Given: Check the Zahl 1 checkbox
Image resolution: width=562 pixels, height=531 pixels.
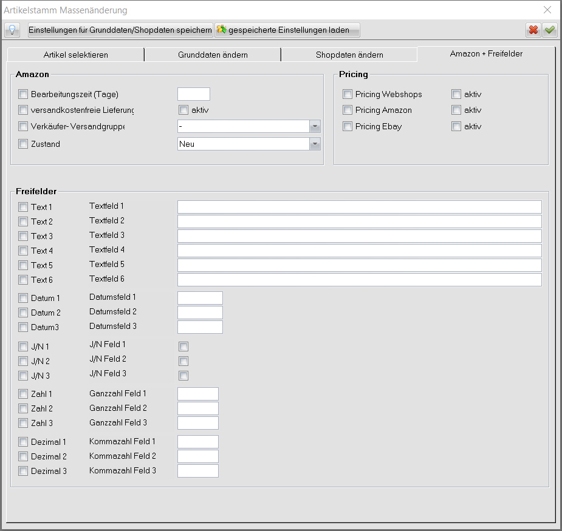Looking at the screenshot, I should click(23, 394).
